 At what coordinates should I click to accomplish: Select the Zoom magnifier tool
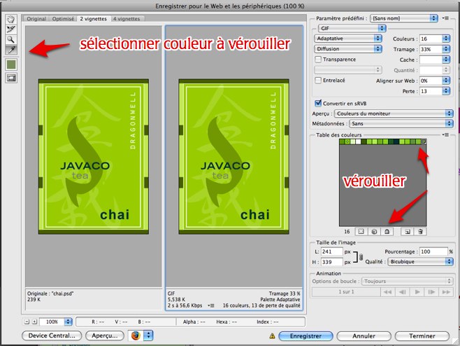click(11, 39)
